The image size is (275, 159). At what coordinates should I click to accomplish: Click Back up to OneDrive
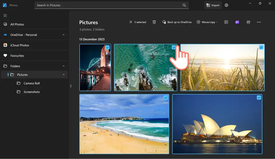point(177,22)
